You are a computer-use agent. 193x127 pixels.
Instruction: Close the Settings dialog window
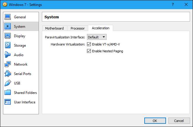tap(185, 5)
